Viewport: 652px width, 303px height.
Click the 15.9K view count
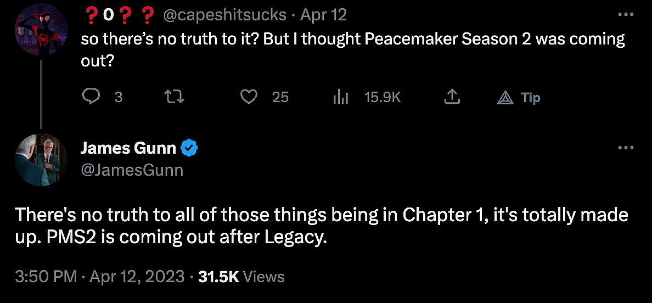[x=383, y=98]
